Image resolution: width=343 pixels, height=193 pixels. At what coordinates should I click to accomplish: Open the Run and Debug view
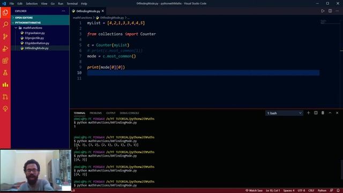point(5,48)
